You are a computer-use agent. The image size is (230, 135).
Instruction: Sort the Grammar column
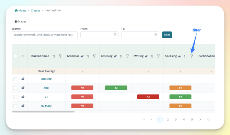tap(88, 56)
